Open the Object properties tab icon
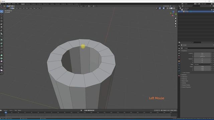This screenshot has height=120, width=214. point(179,61)
